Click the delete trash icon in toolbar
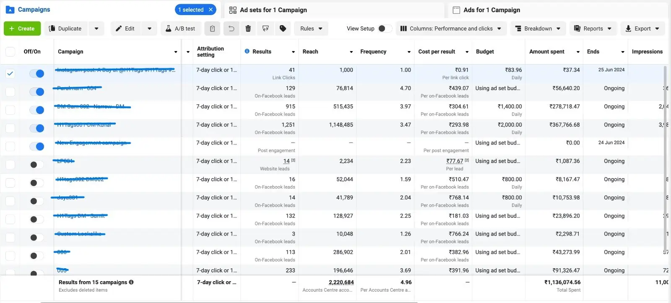This screenshot has width=671, height=303. [248, 28]
